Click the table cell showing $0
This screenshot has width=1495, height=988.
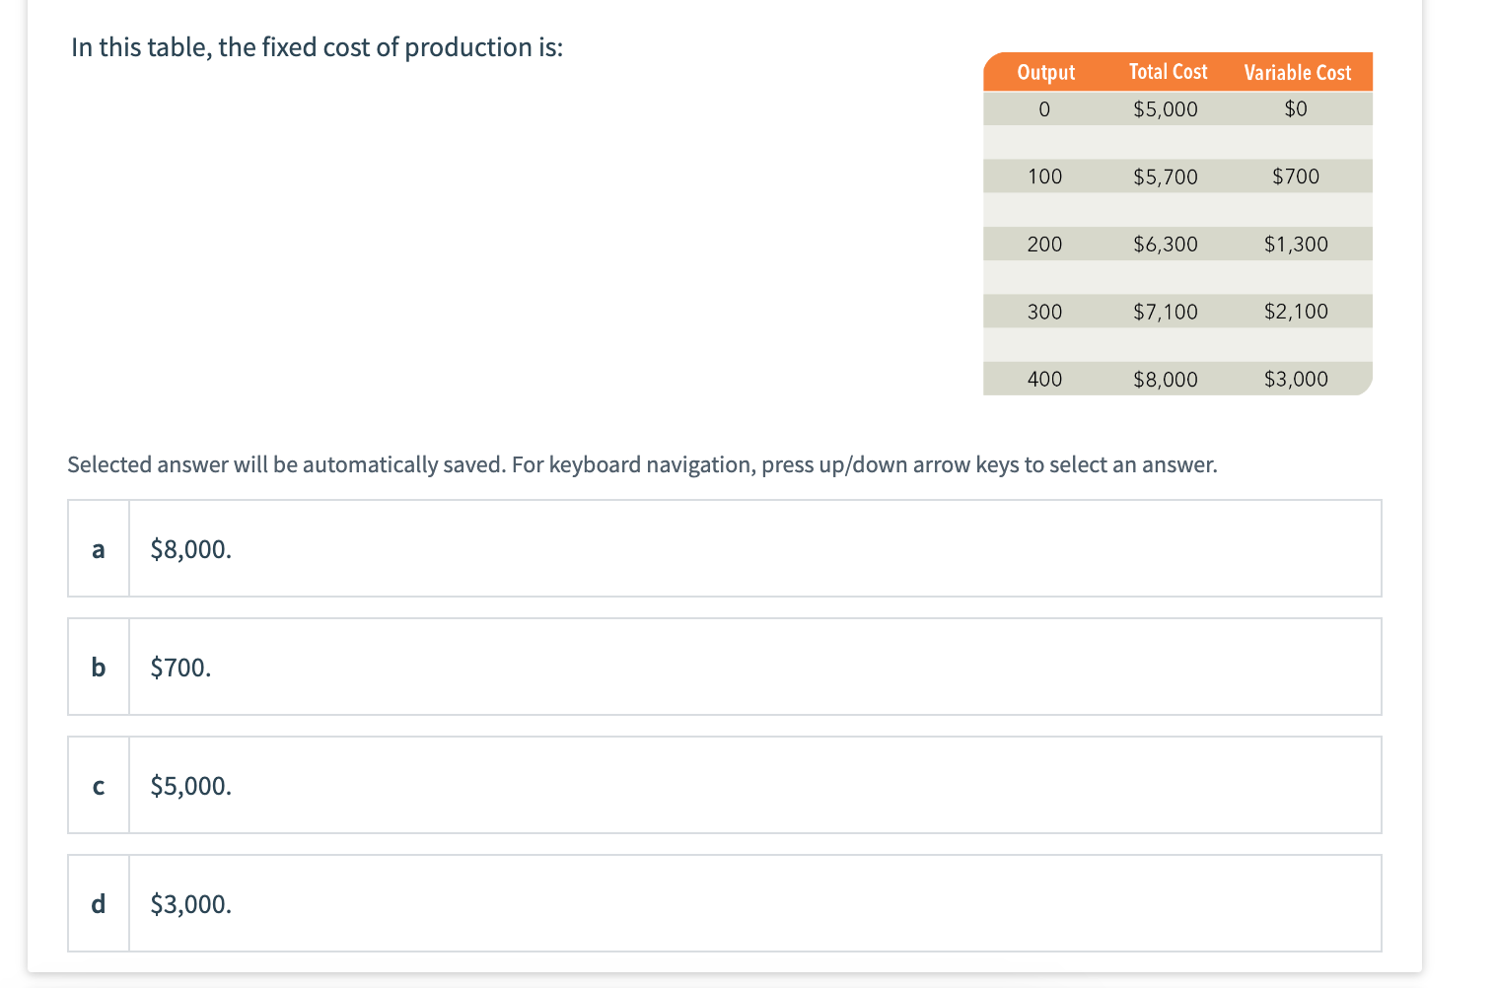pyautogui.click(x=1296, y=108)
